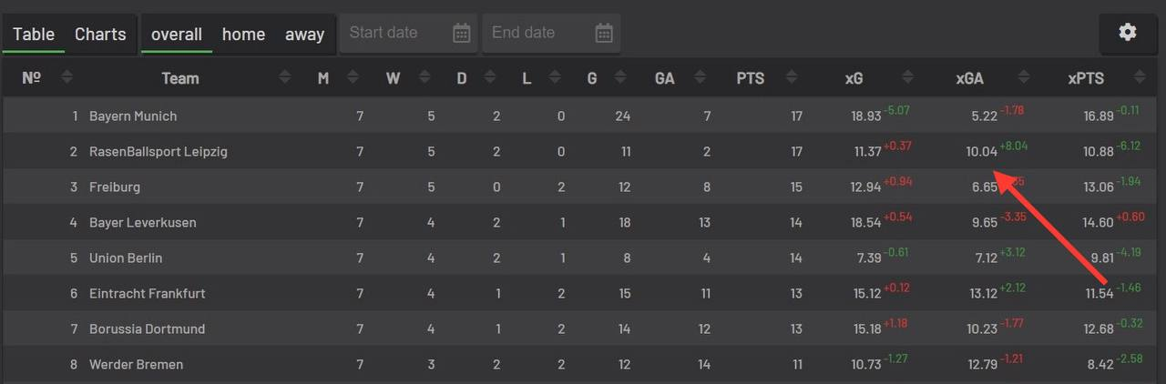Viewport: 1166px width, 384px height.
Task: Open the settings gear icon
Action: pyautogui.click(x=1128, y=33)
